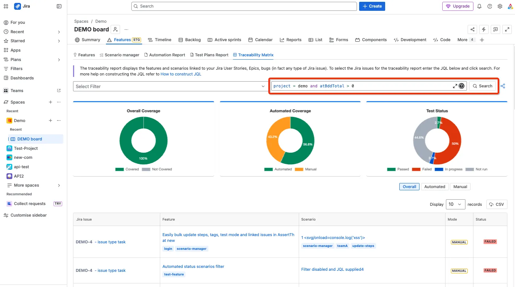Select the Automated coverage toggle button
The image size is (515, 287).
click(435, 187)
